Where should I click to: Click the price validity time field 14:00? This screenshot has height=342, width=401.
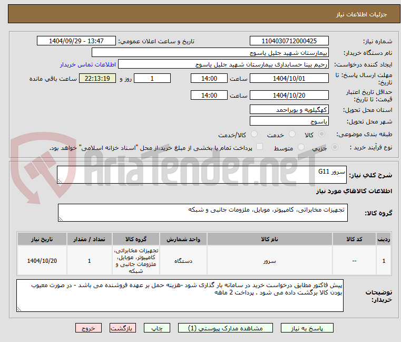(x=209, y=96)
